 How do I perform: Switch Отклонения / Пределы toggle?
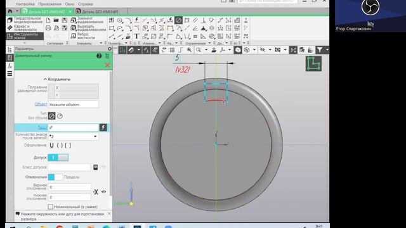[x=55, y=177]
